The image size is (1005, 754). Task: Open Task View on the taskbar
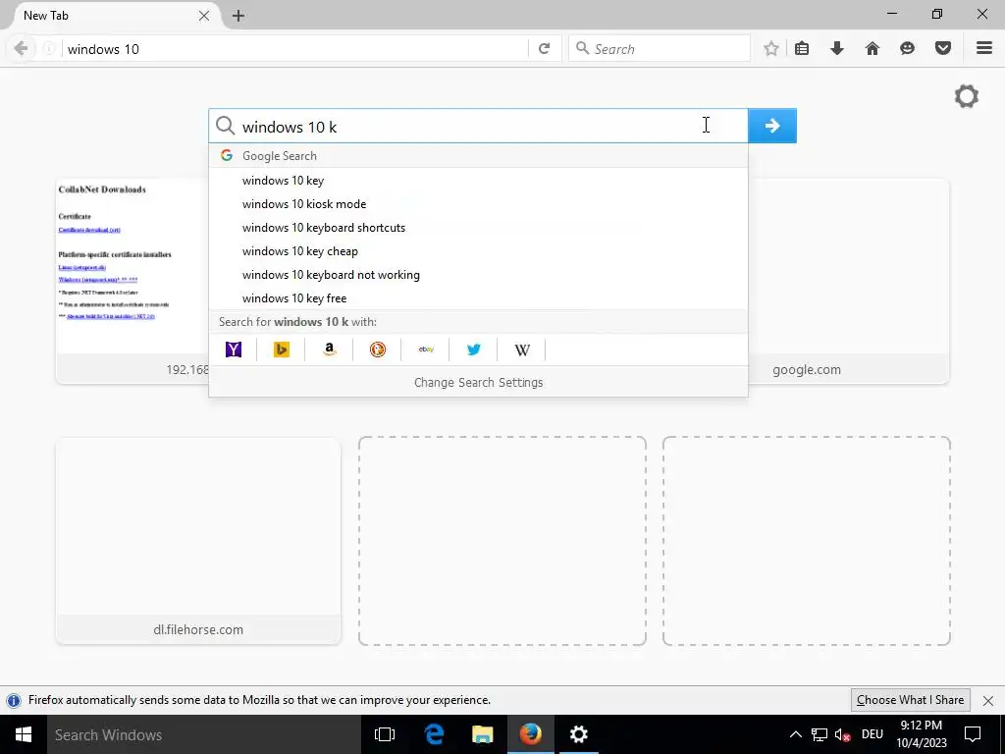click(x=385, y=734)
